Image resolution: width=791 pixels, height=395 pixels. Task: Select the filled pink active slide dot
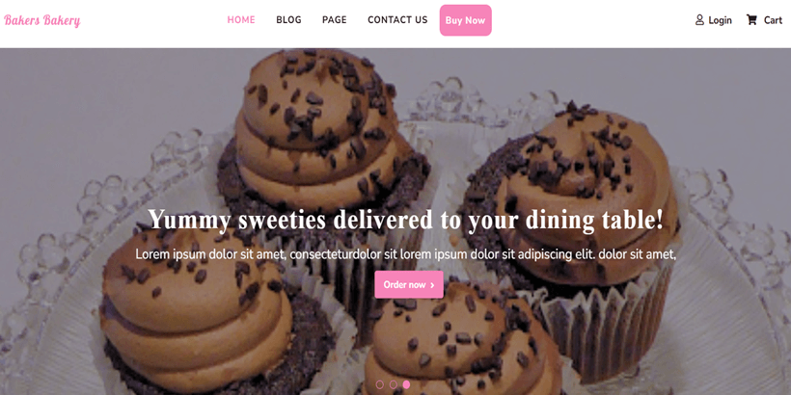click(x=406, y=384)
